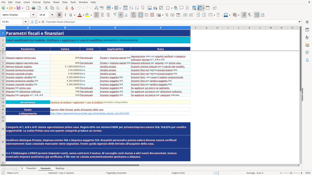Open the Font Name dropdown
The height and width of the screenshot is (175, 312).
(x=33, y=15)
